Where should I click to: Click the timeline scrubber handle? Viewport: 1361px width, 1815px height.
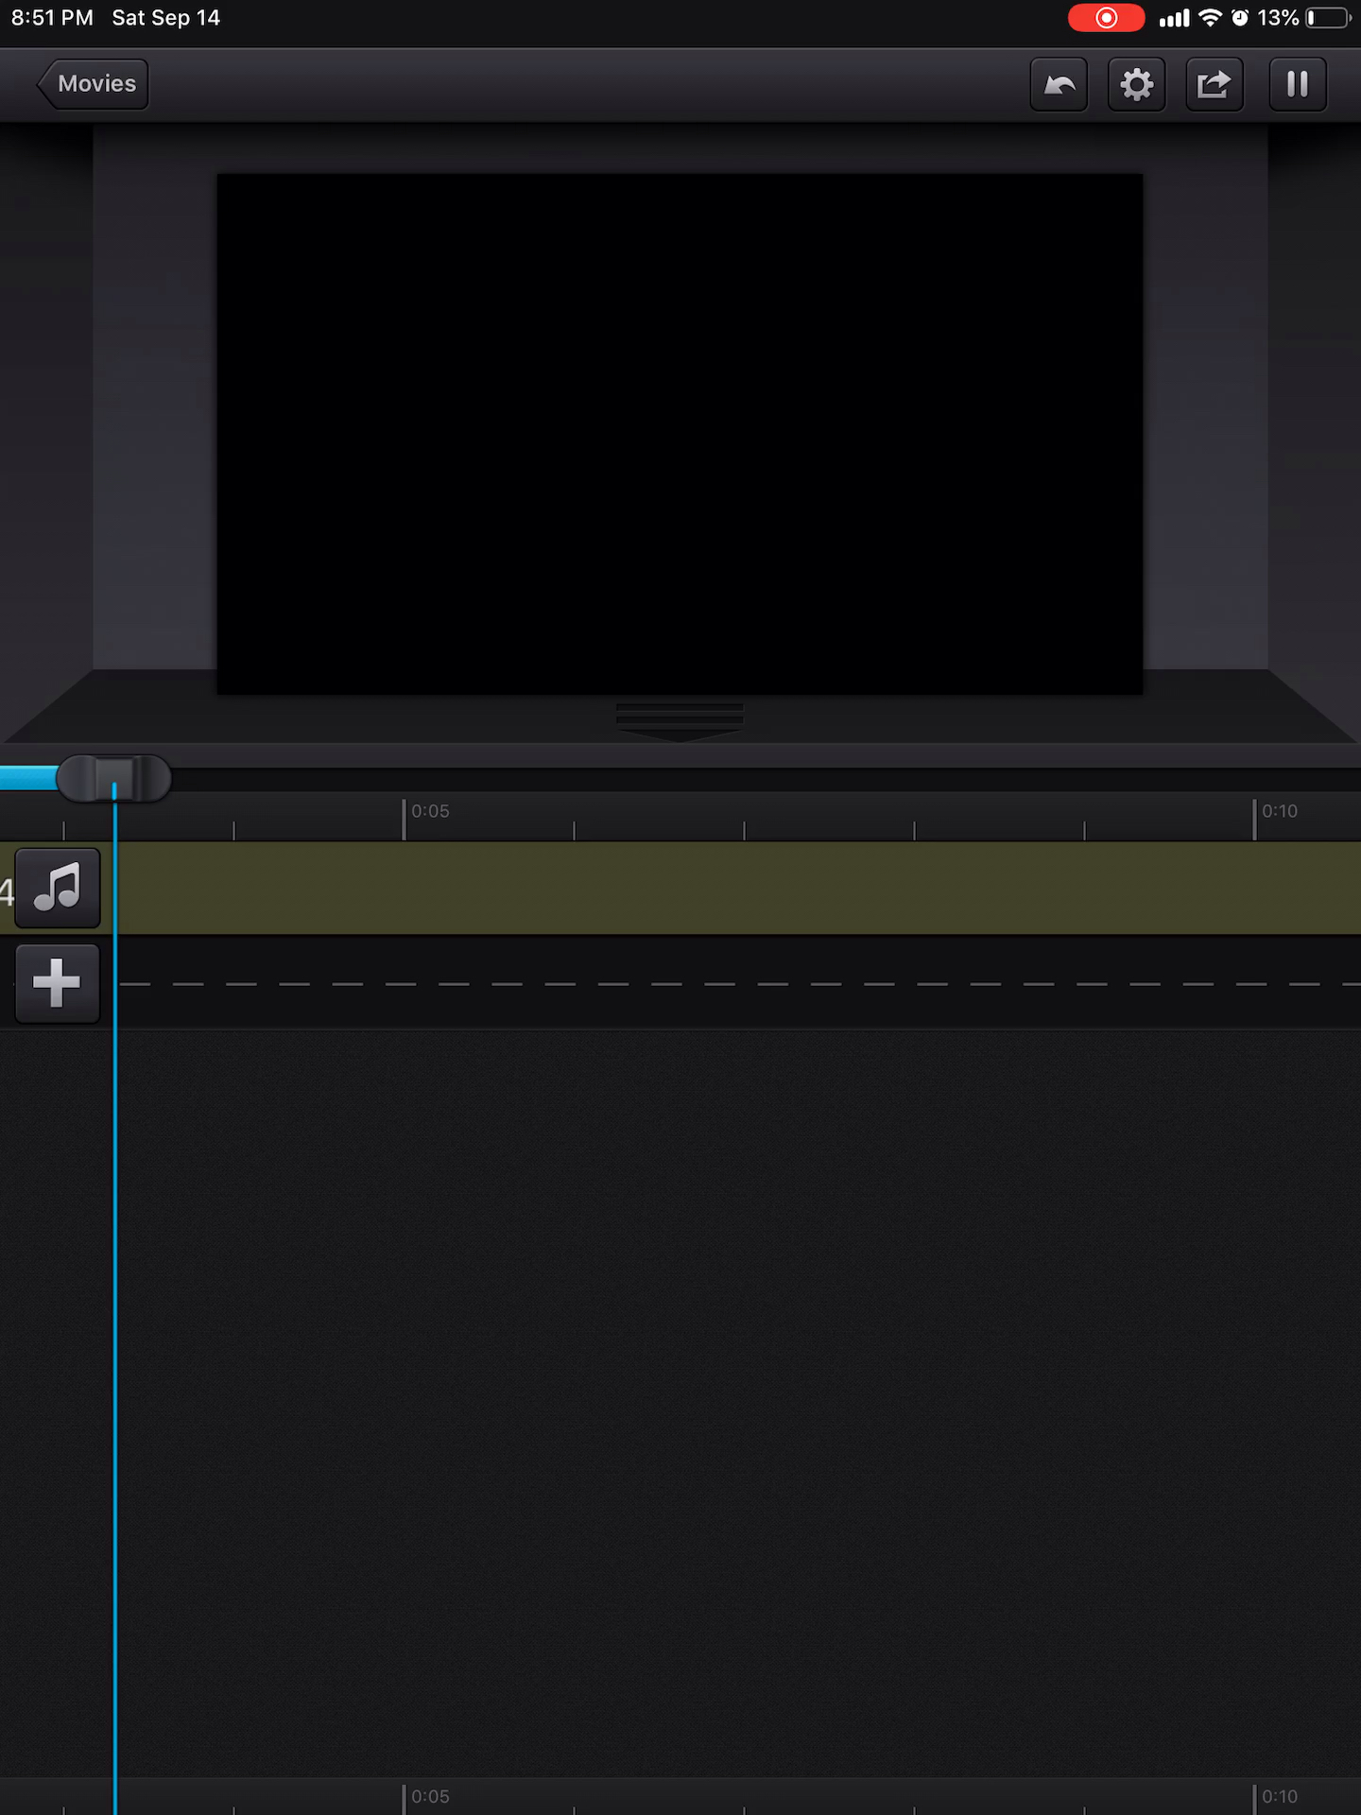[114, 778]
